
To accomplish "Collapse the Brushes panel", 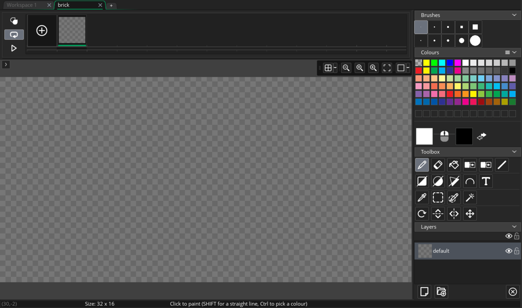I will [x=514, y=15].
